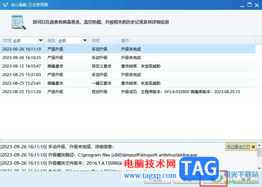Open the 类别 filter dropdown
Screen dimensions: 262x187
(72, 40)
